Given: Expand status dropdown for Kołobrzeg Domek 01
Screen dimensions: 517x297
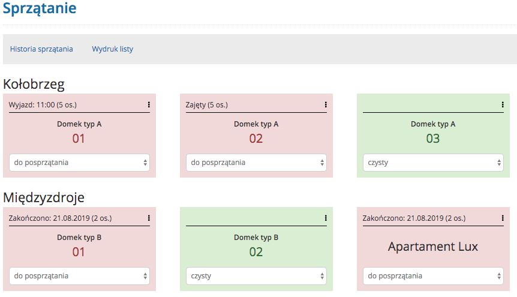Looking at the screenshot, I should pyautogui.click(x=79, y=163).
